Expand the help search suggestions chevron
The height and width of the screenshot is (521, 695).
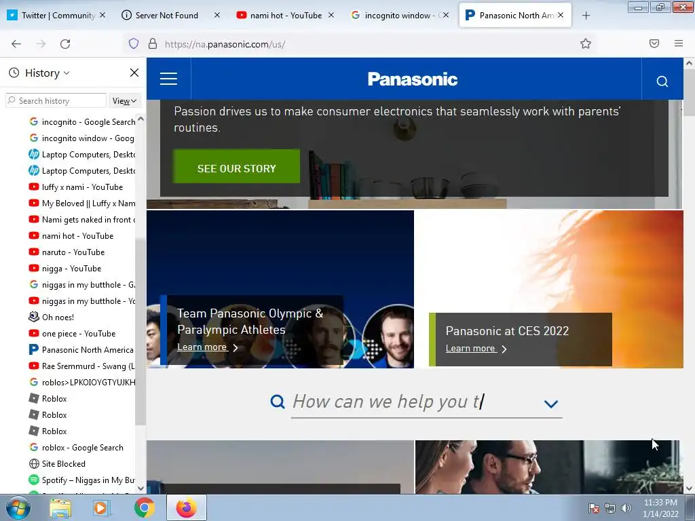point(551,404)
